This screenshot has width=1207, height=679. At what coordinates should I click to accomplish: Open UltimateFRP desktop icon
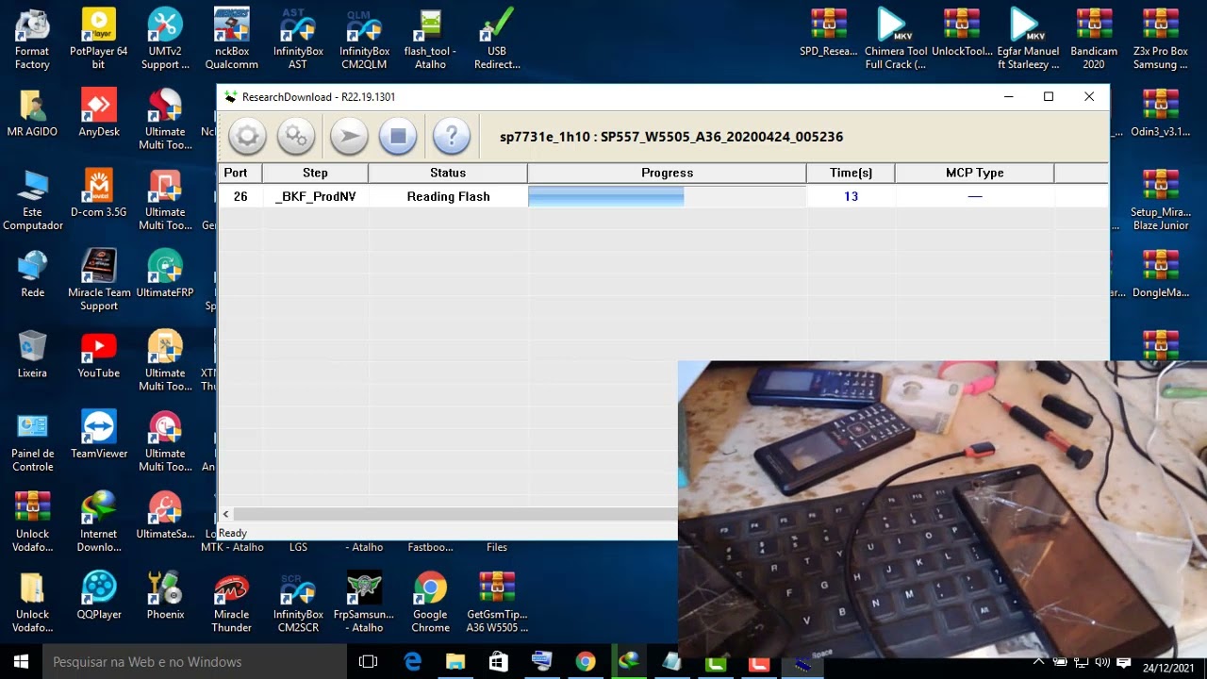tap(165, 273)
